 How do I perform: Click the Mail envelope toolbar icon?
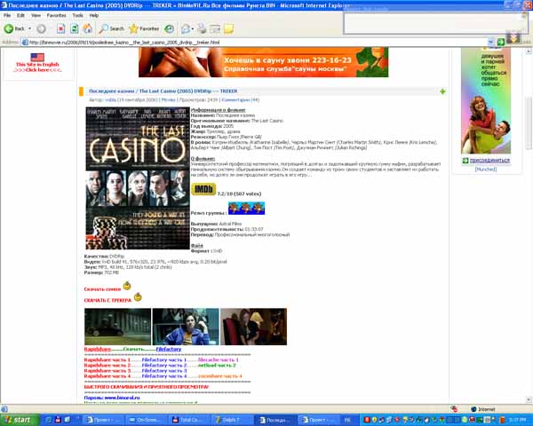tap(187, 28)
